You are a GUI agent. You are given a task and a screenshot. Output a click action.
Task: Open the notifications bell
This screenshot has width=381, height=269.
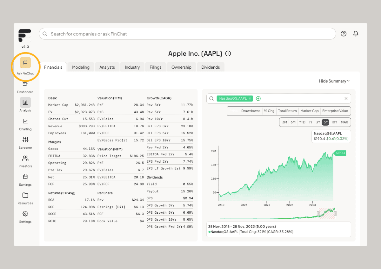point(356,34)
